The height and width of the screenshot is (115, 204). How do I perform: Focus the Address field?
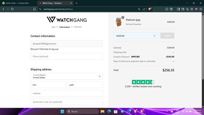tap(67, 93)
